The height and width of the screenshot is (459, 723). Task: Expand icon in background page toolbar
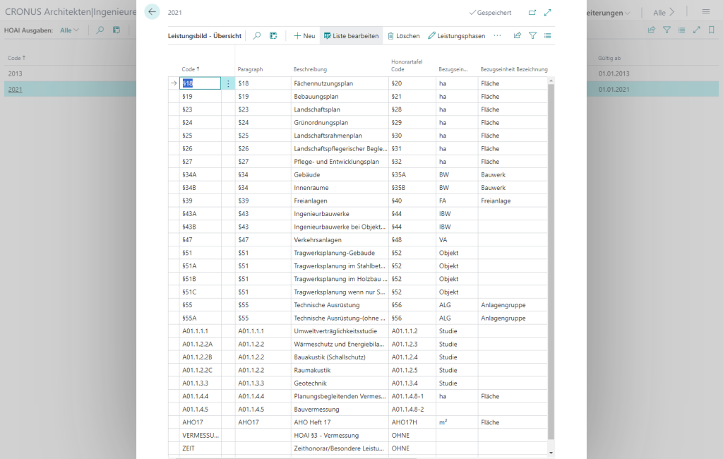tap(697, 30)
